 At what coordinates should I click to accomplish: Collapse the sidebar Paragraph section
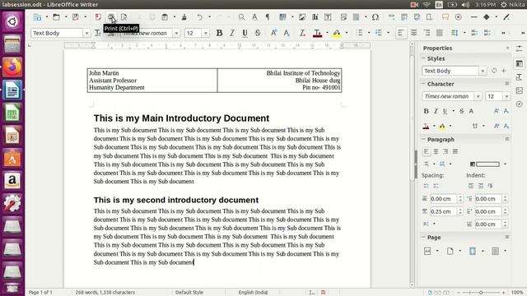point(423,139)
